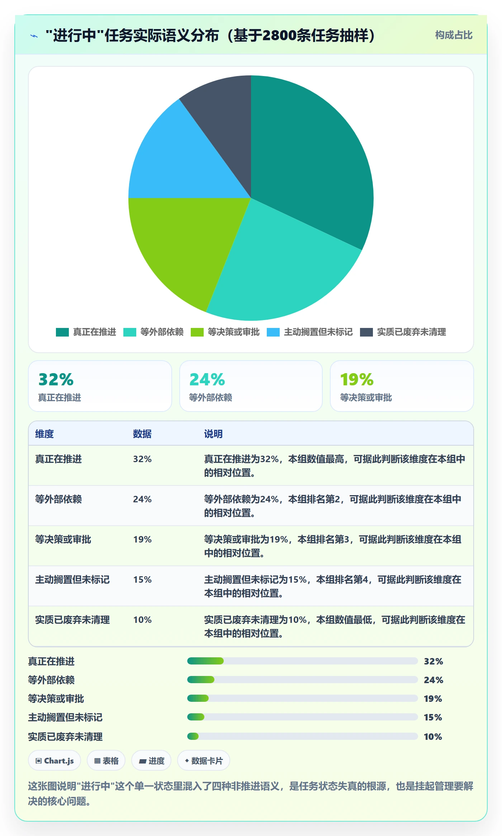Toggle the 真正在推进 legend color swatch
Viewport: 502px width, 836px height.
pos(62,332)
